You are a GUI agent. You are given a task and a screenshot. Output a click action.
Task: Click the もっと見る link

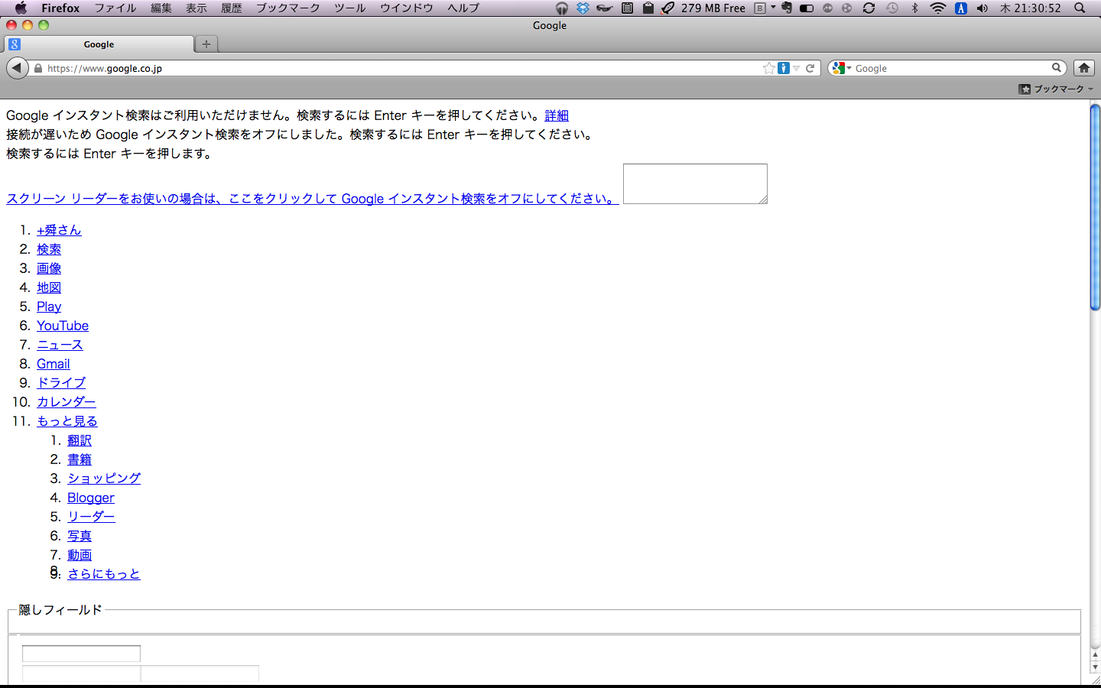point(67,421)
